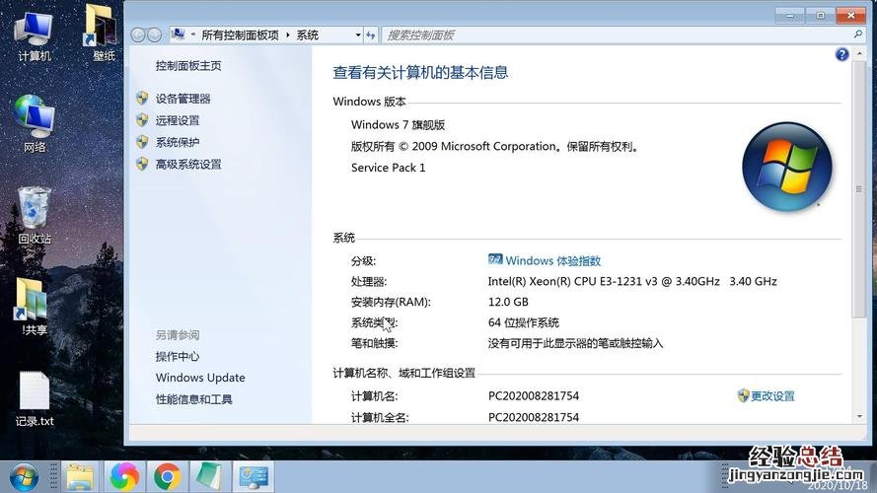Open Windows Update from See also

[200, 378]
